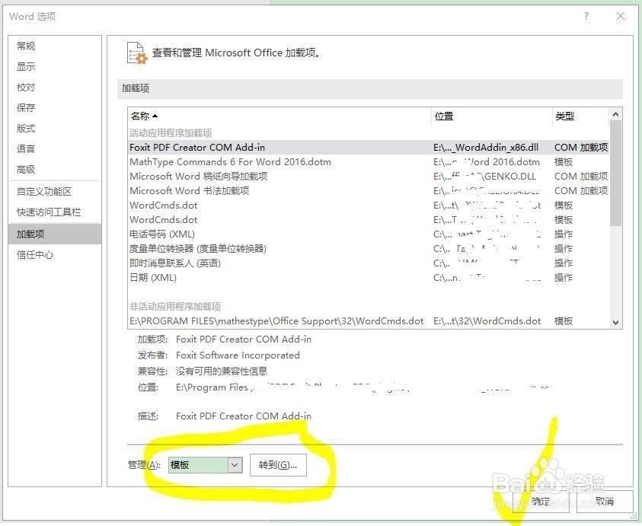Click the 名称 column sort header
This screenshot has width=642, height=526.
click(145, 116)
